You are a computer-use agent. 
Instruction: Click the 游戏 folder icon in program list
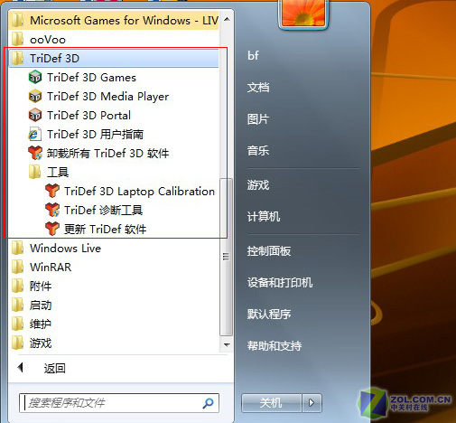[x=17, y=343]
